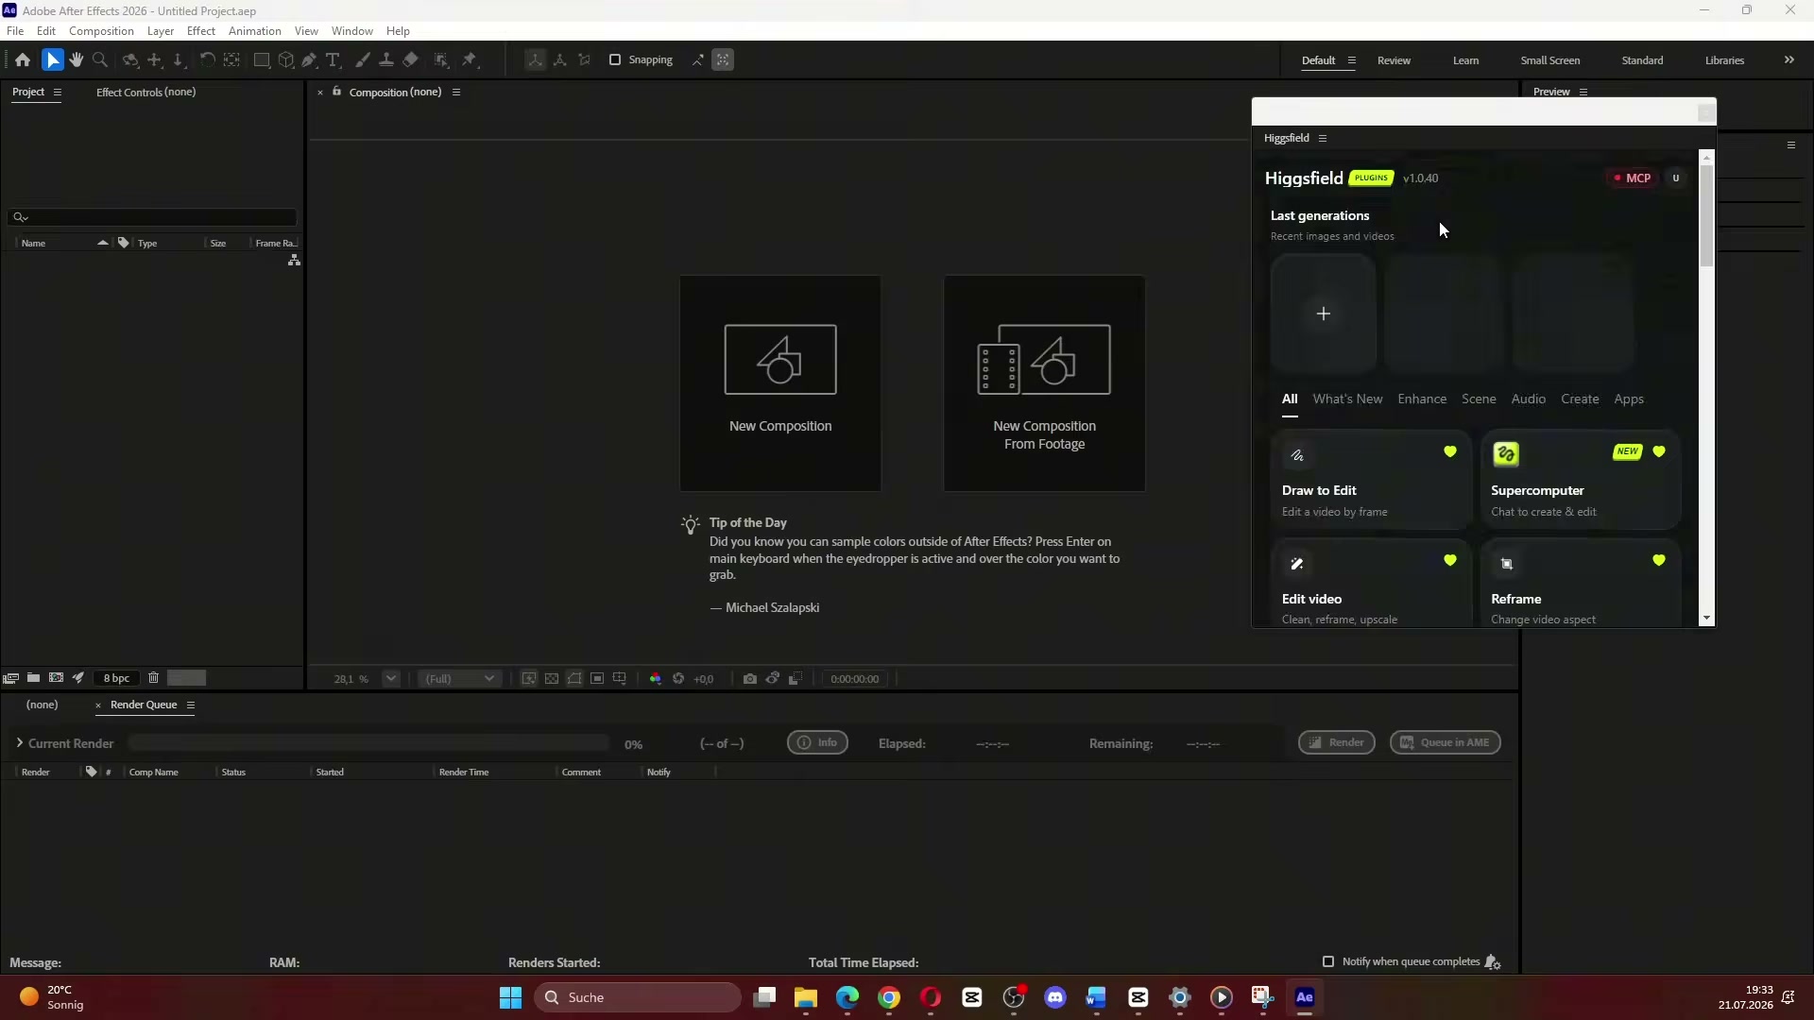Expand the Current Render section
Viewport: 1814px width, 1020px height.
click(x=19, y=743)
